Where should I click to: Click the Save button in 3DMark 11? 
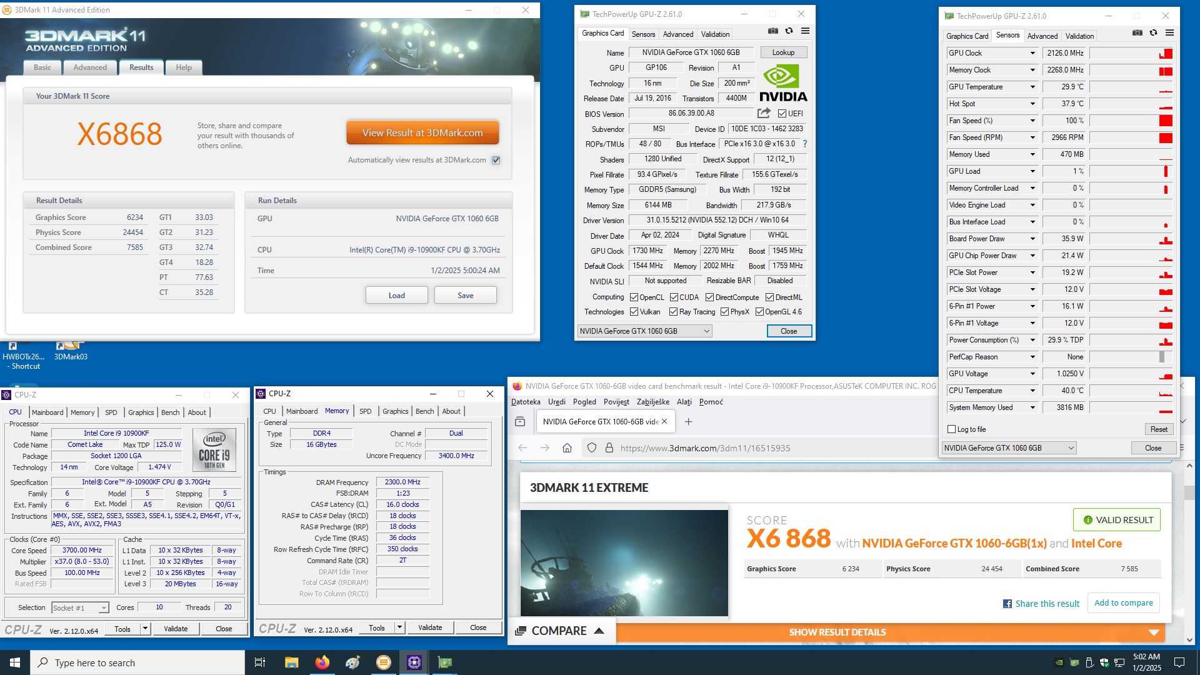point(466,296)
